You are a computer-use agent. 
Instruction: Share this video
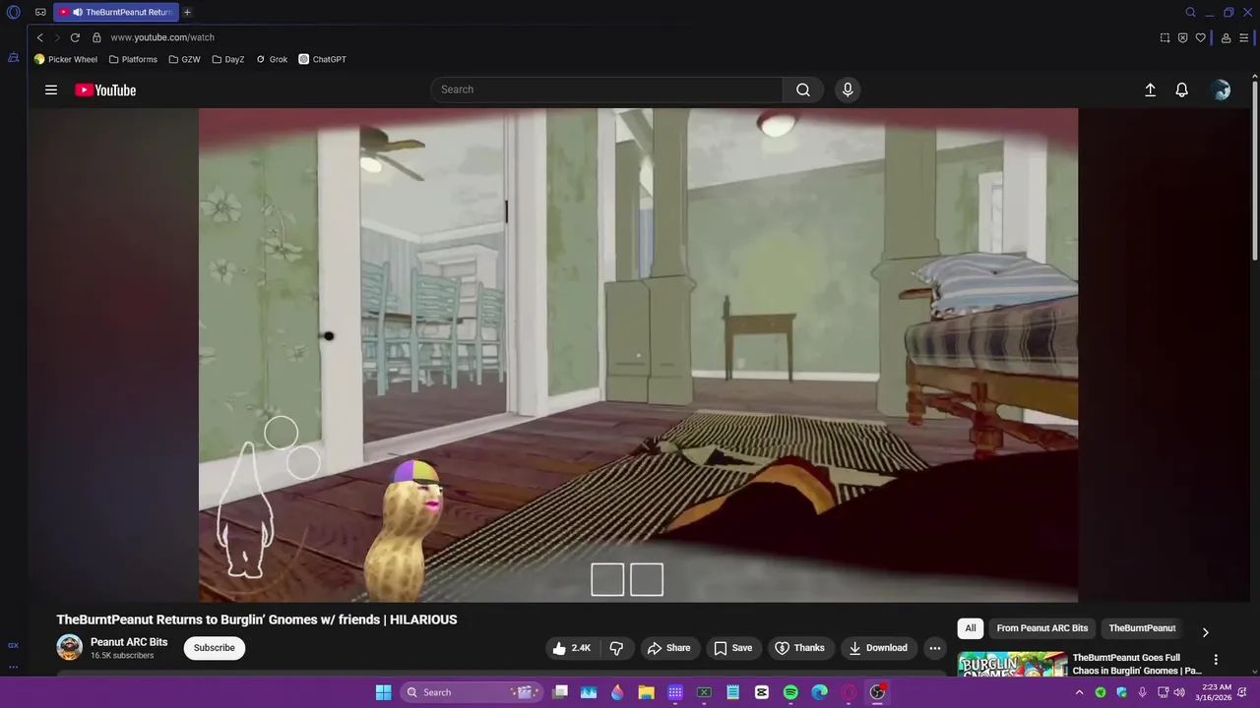click(x=668, y=648)
